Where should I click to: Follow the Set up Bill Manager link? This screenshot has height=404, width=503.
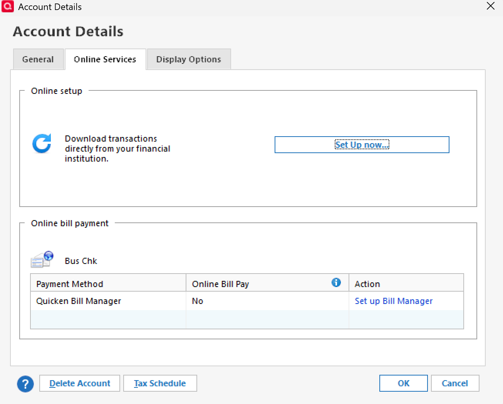(x=393, y=301)
